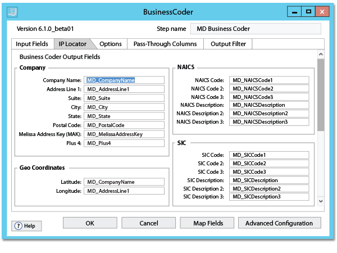Click the 'SIC' group label
This screenshot has height=253, width=337.
pyautogui.click(x=181, y=143)
